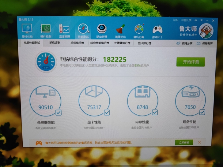Open the title bar dropdown menu triangle
The width and height of the screenshot is (223, 167).
coord(202,20)
